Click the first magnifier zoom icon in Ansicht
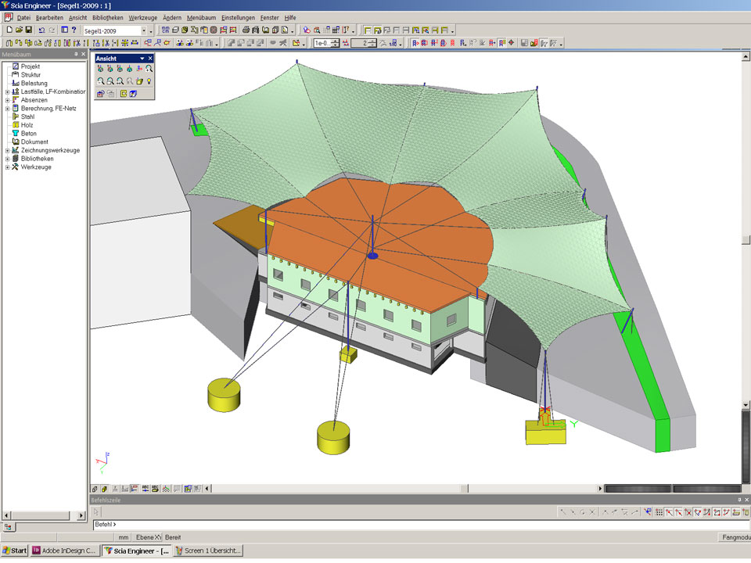This screenshot has width=751, height=563. click(101, 81)
